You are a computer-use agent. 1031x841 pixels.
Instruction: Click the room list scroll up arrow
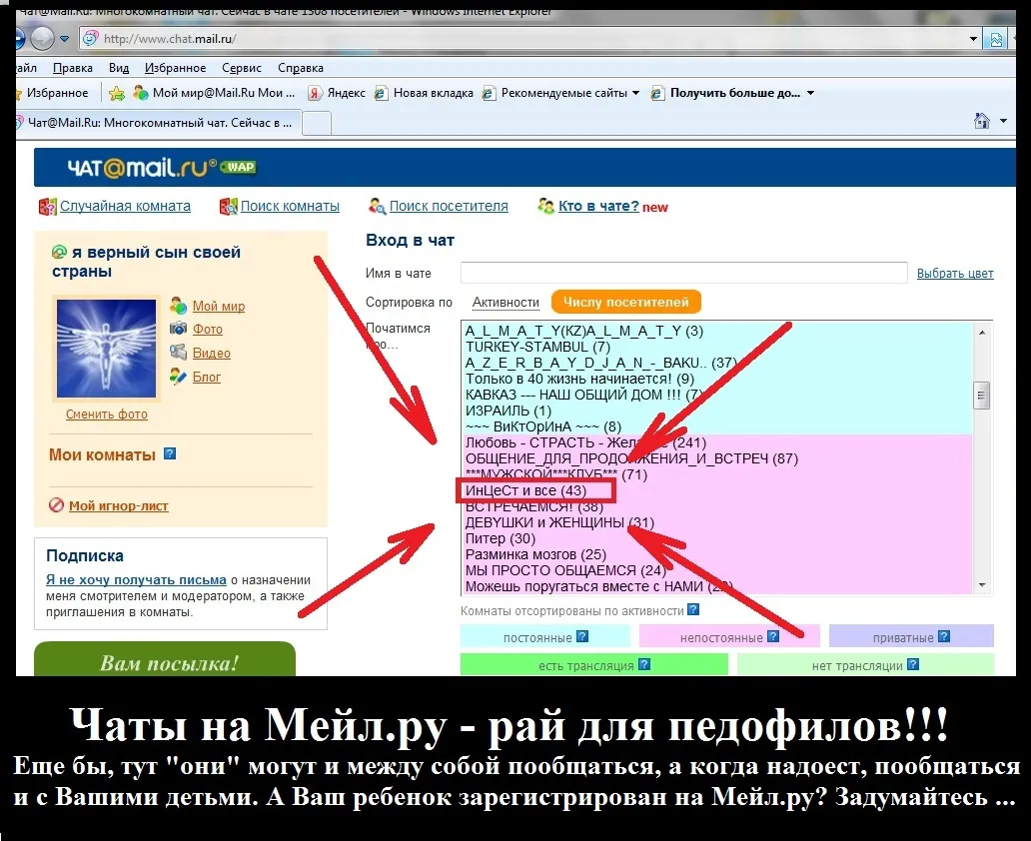(x=982, y=333)
